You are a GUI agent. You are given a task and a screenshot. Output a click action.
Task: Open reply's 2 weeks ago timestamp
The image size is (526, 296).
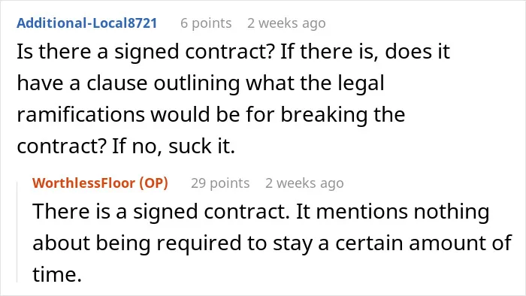tap(304, 183)
